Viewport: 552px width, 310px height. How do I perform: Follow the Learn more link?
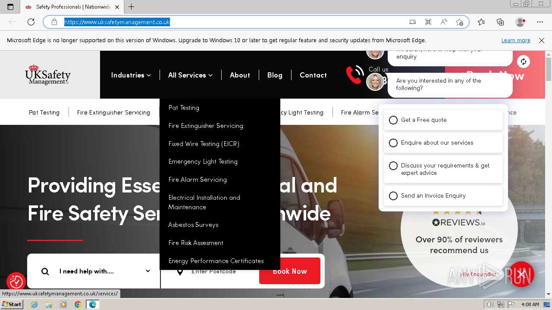(516, 40)
